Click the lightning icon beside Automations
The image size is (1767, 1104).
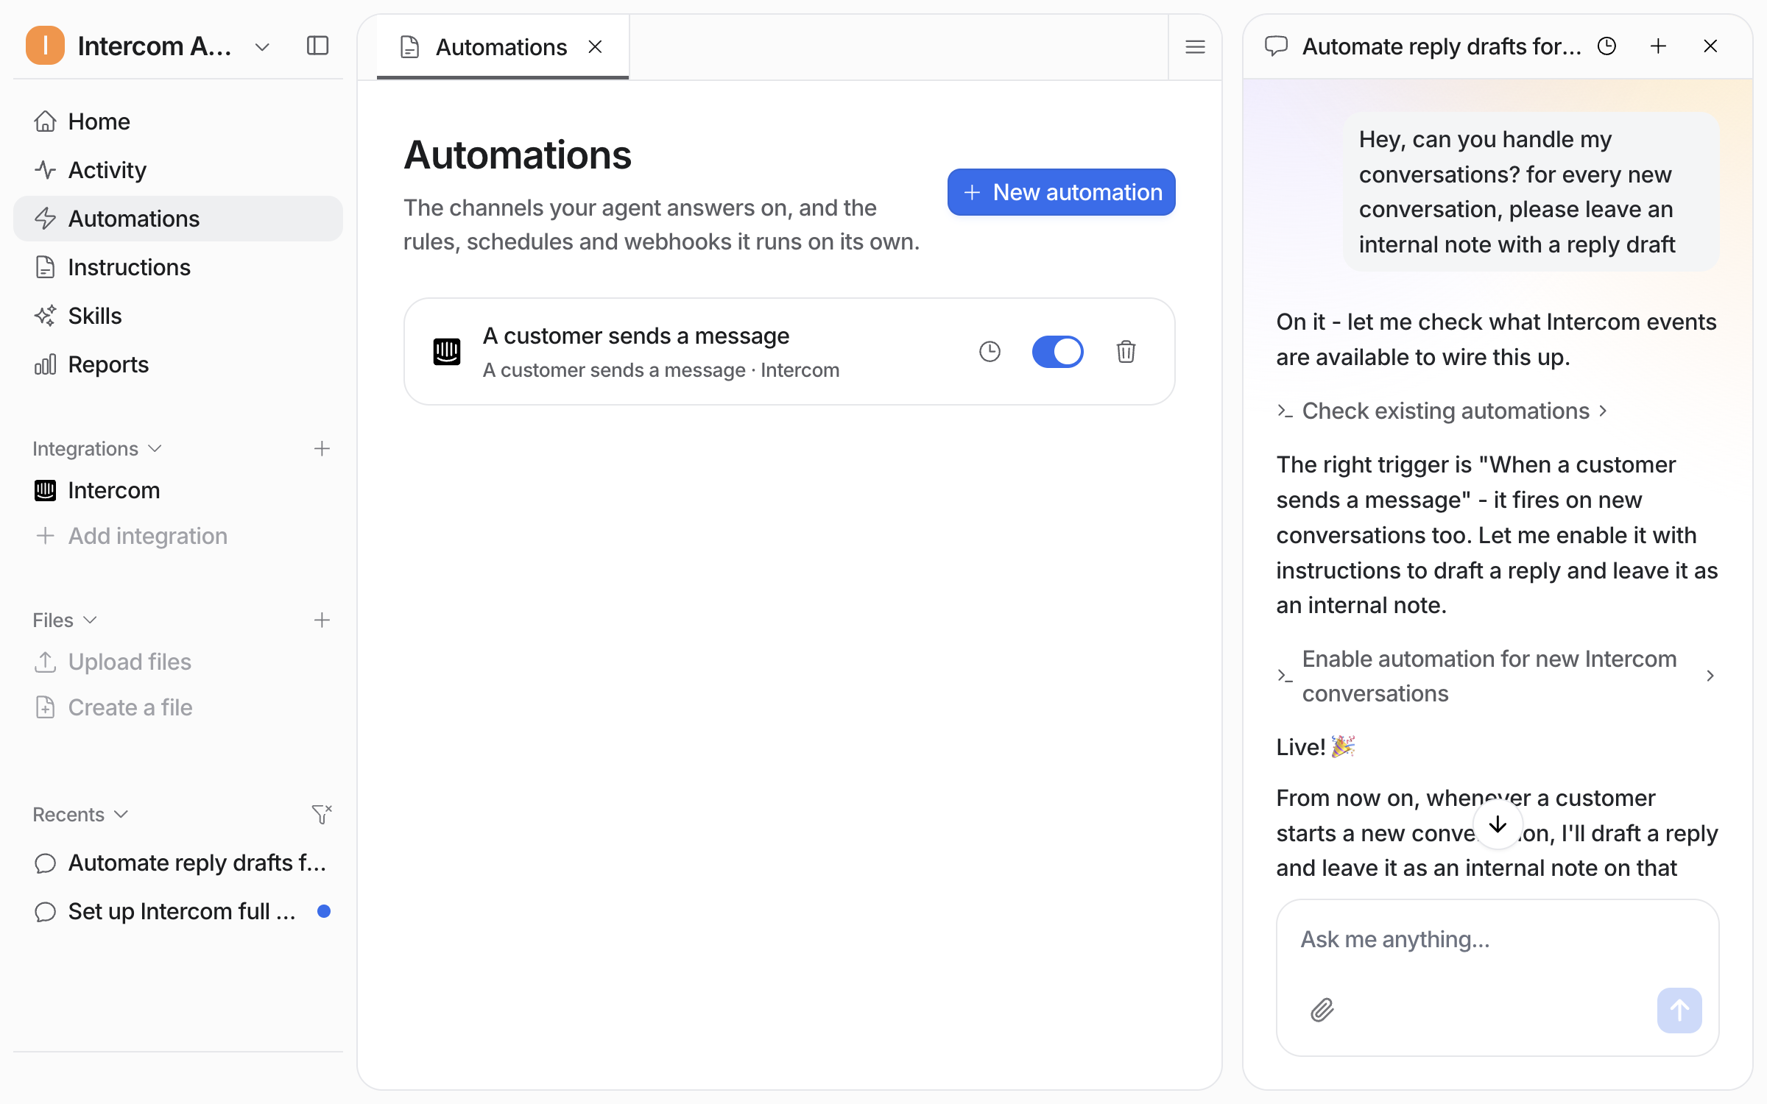click(45, 219)
